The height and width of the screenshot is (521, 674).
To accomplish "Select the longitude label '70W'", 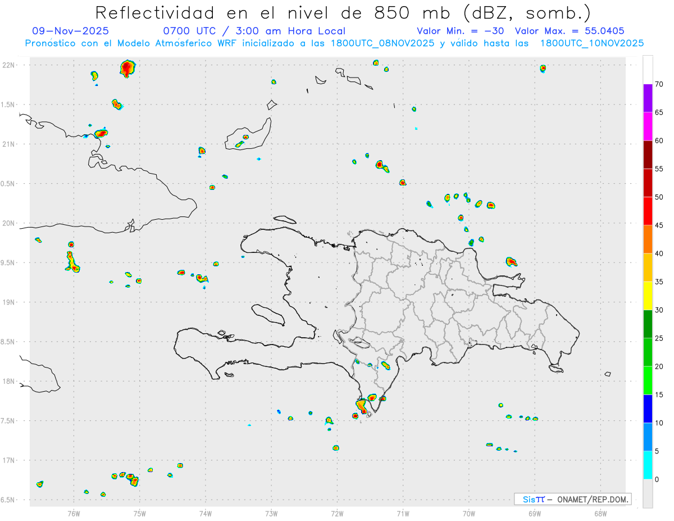I will coord(469,513).
